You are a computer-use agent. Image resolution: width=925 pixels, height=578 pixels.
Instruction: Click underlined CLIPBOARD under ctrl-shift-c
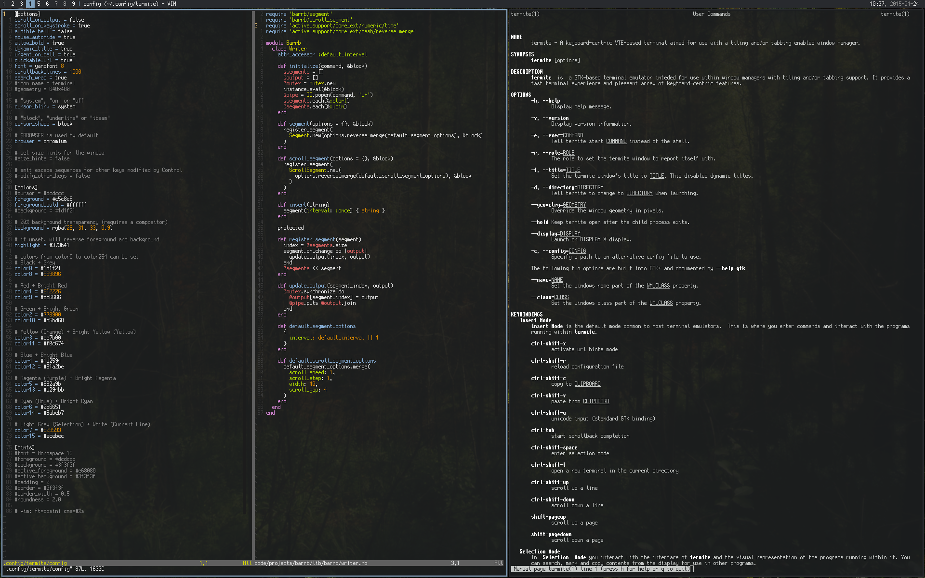pos(587,384)
